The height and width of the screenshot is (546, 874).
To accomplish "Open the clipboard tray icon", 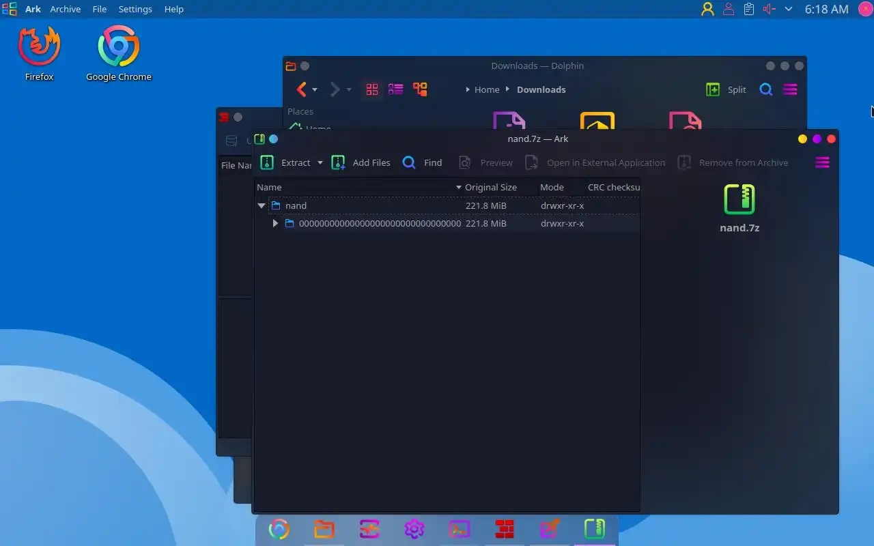I will (x=749, y=9).
